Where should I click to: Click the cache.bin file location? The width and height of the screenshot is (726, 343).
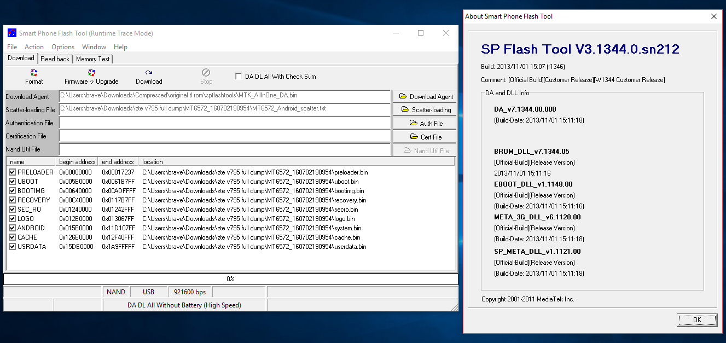pos(251,237)
